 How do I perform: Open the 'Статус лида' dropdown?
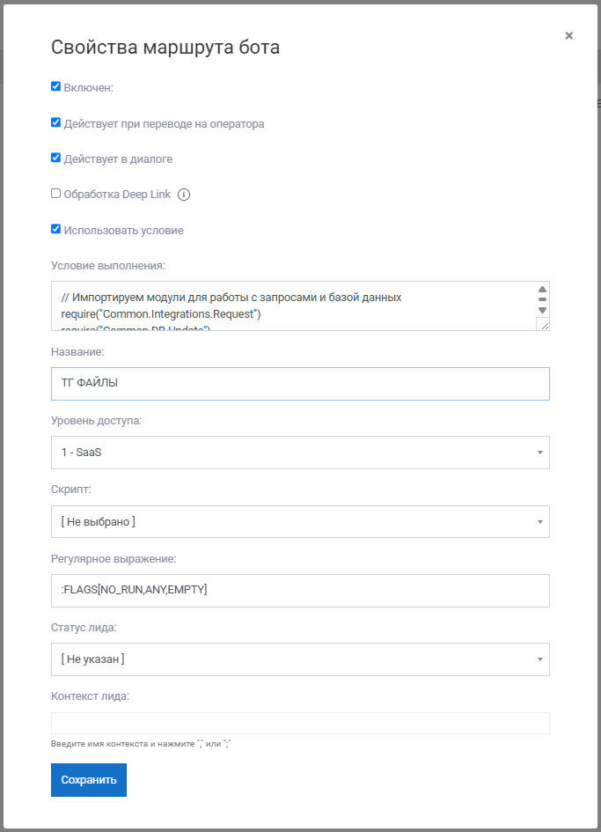(300, 659)
